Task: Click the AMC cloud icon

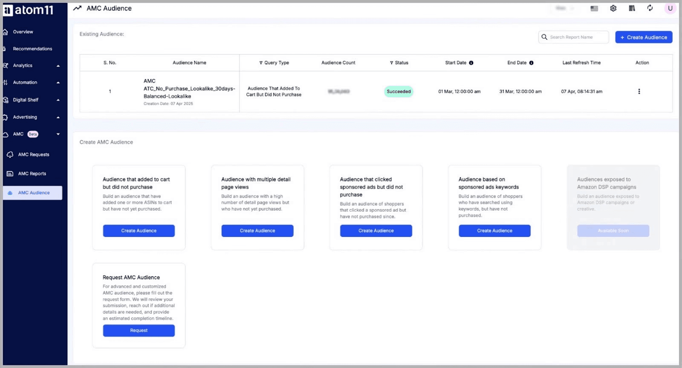Action: tap(5, 135)
